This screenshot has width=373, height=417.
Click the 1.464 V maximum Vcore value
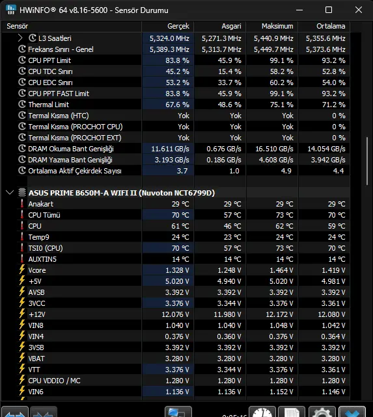[x=281, y=270]
